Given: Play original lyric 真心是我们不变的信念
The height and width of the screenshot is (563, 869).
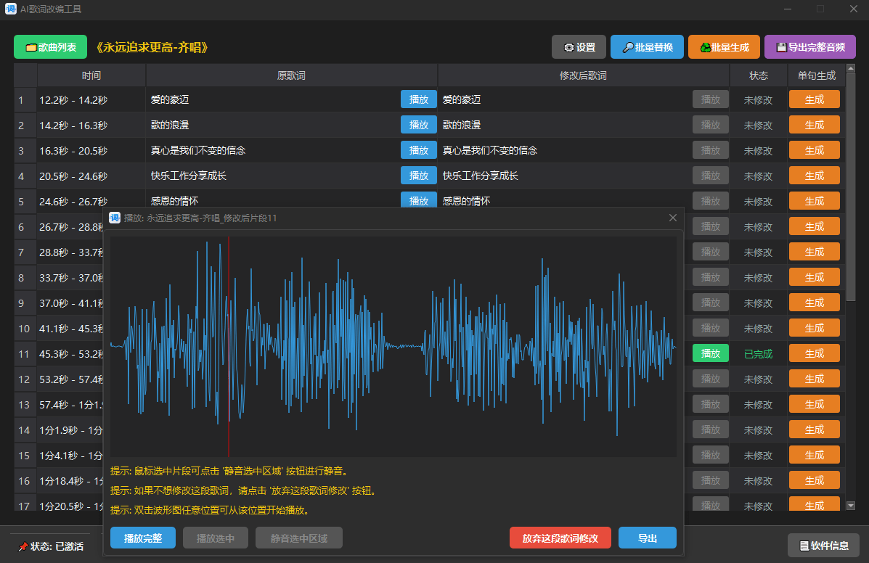Looking at the screenshot, I should [418, 150].
